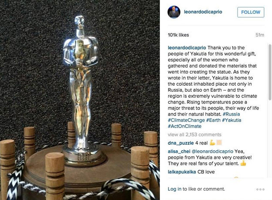Open the #ClimateChange hashtag
Screen dimensions: 272x200
[186, 120]
